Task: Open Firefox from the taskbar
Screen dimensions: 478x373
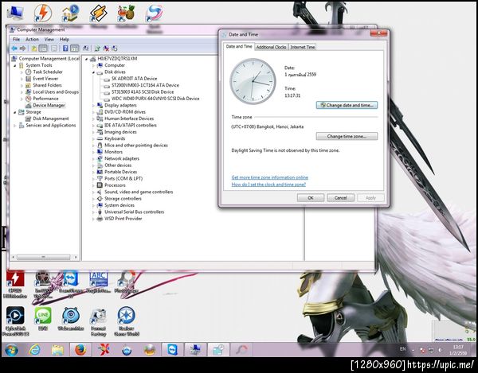Action: (x=80, y=350)
